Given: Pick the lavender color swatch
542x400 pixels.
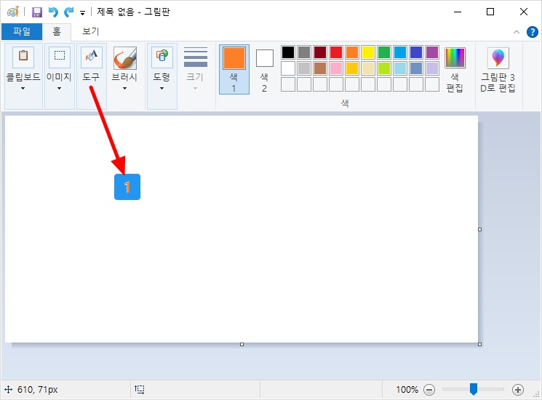Looking at the screenshot, I should 432,68.
